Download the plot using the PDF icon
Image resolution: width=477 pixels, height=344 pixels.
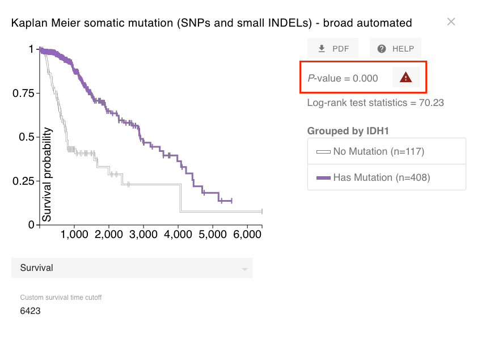(x=322, y=49)
